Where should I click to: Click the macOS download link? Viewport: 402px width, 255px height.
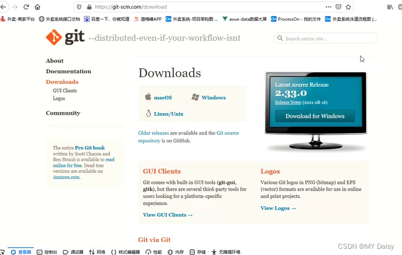[x=163, y=97]
